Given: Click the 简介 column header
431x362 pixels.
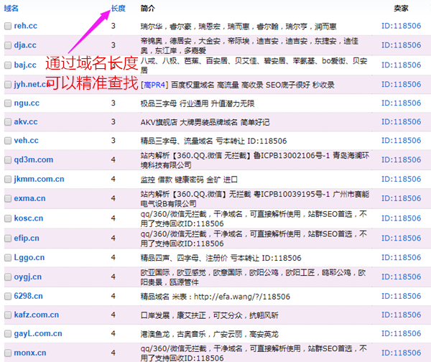Looking at the screenshot, I should click(x=148, y=8).
